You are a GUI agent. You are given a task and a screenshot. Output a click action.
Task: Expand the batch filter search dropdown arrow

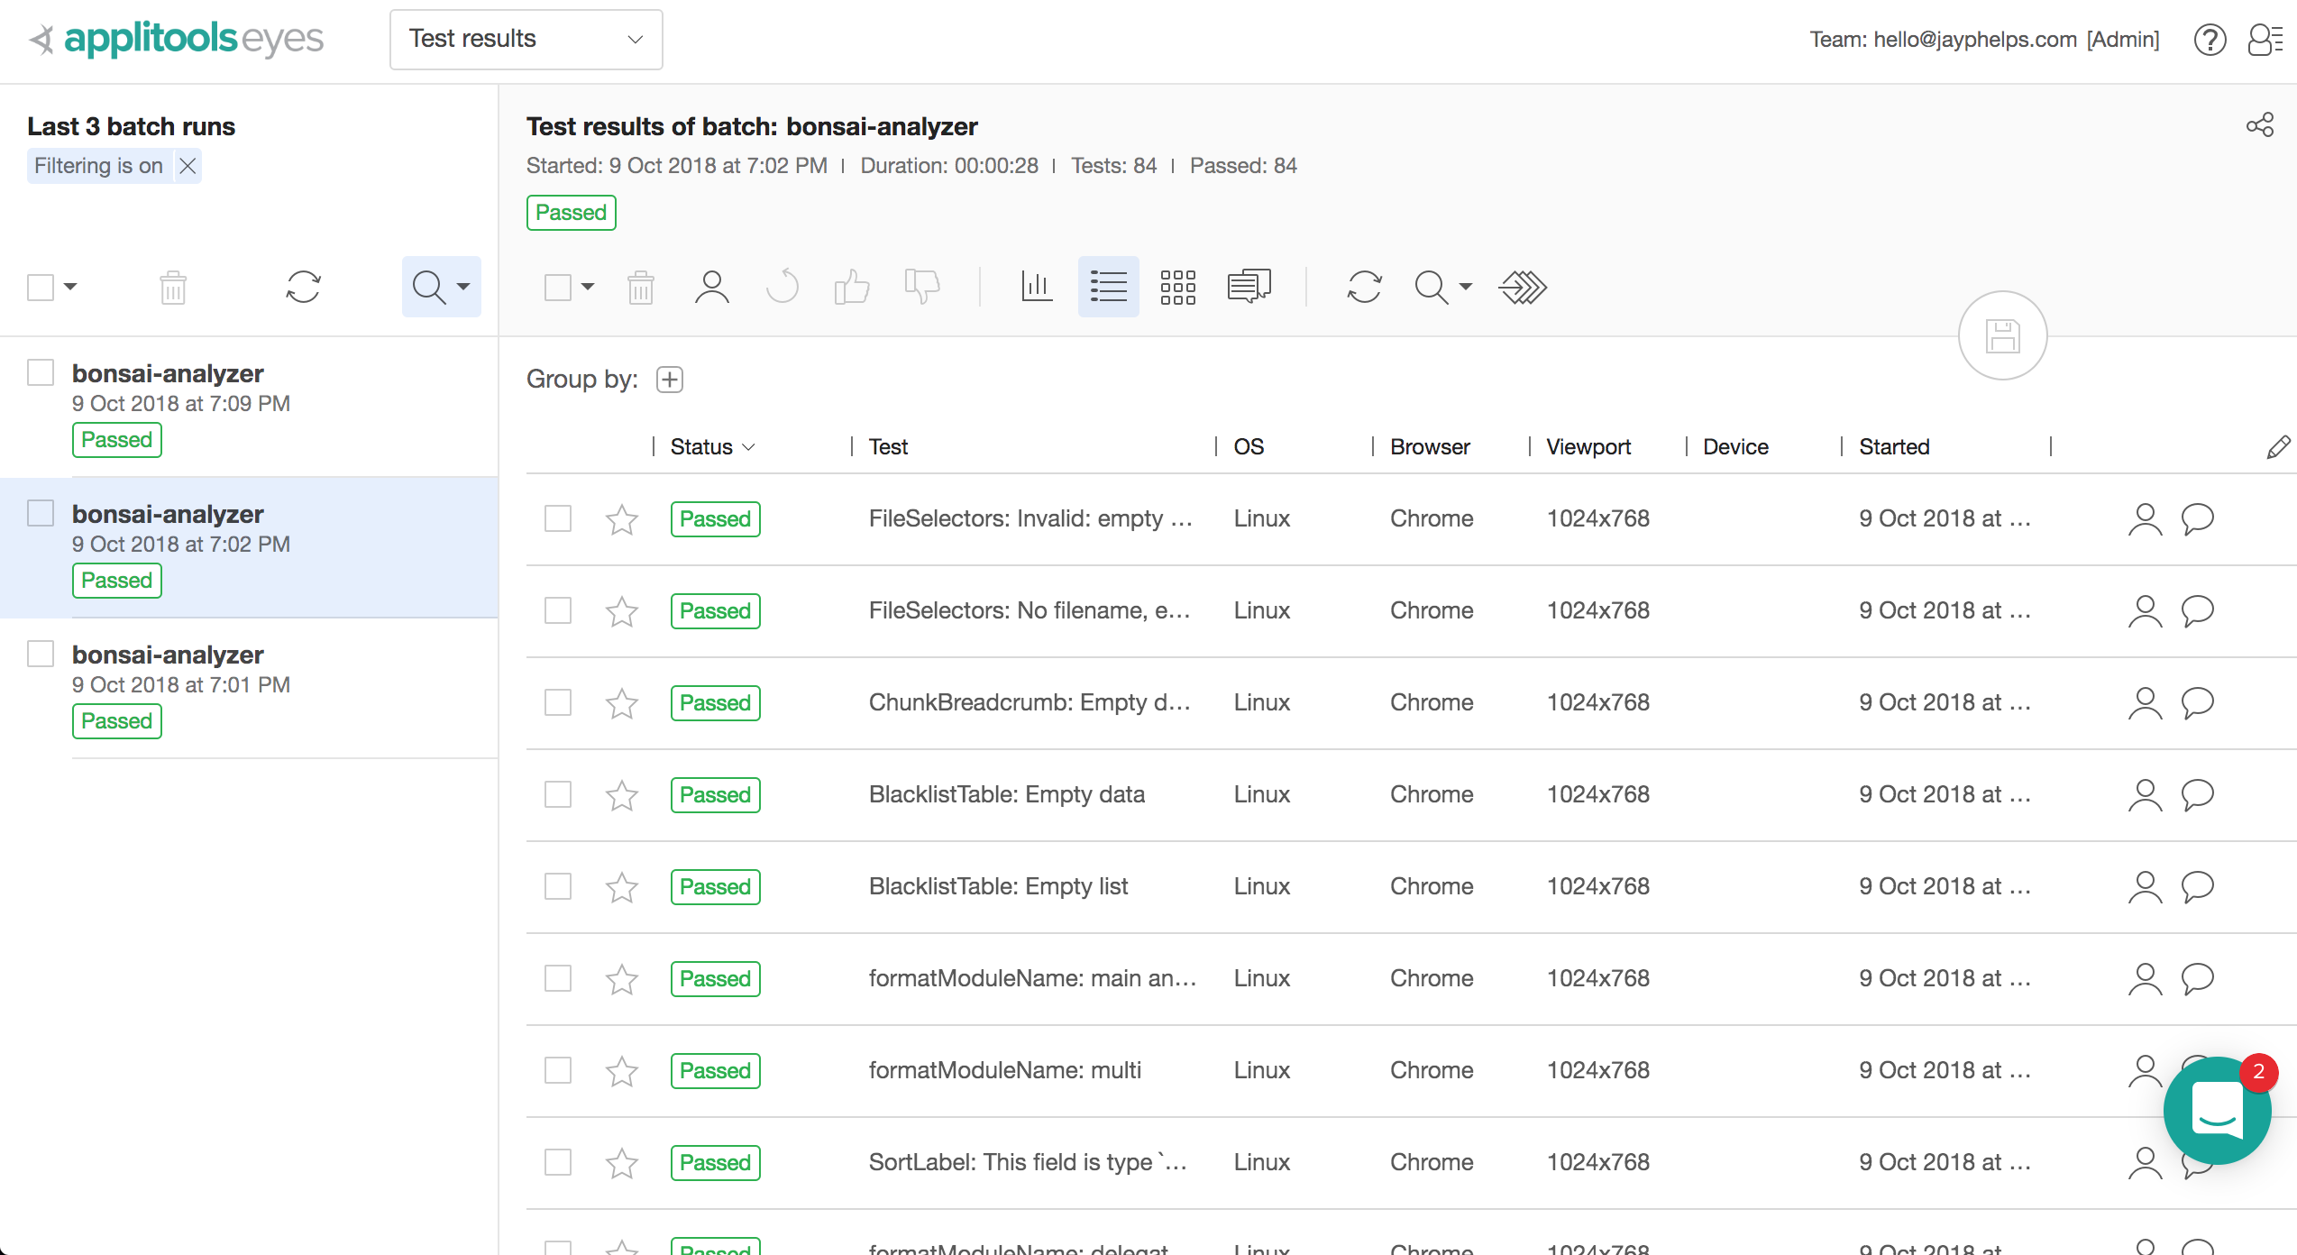pyautogui.click(x=463, y=288)
